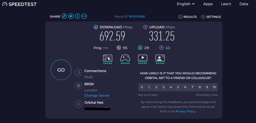Click the 692.59 download value
Screen dimensions: 256x123
click(x=112, y=36)
